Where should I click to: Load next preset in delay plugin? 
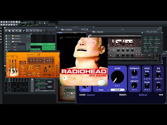coord(162,95)
